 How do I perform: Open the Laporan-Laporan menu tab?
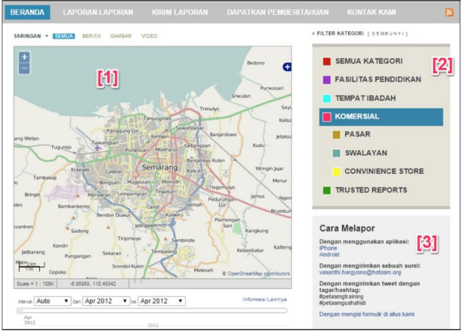point(98,12)
